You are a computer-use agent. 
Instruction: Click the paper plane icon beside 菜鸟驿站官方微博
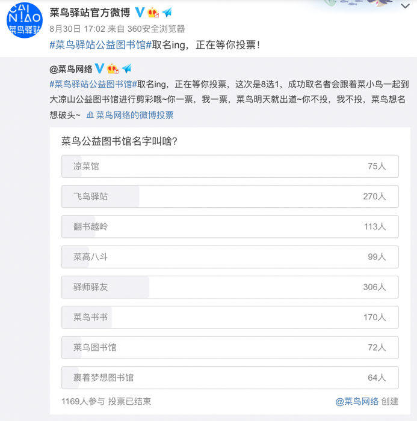point(167,13)
